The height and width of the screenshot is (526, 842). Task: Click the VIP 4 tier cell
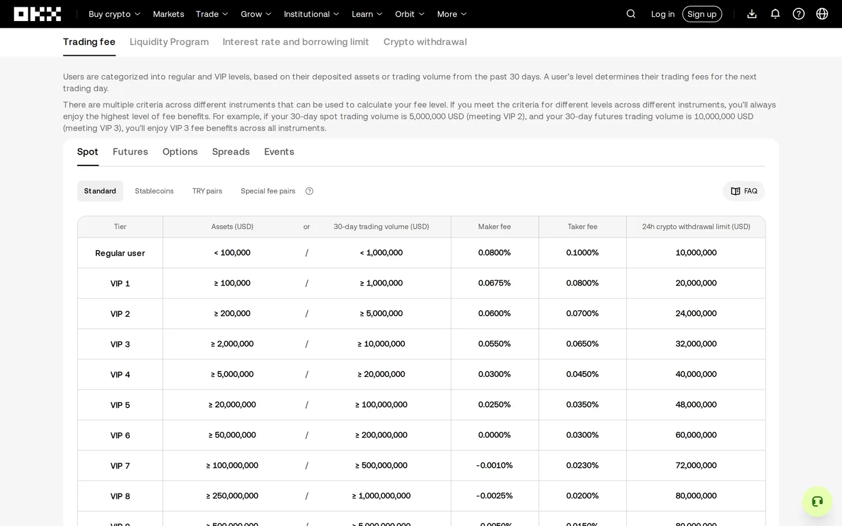point(120,375)
